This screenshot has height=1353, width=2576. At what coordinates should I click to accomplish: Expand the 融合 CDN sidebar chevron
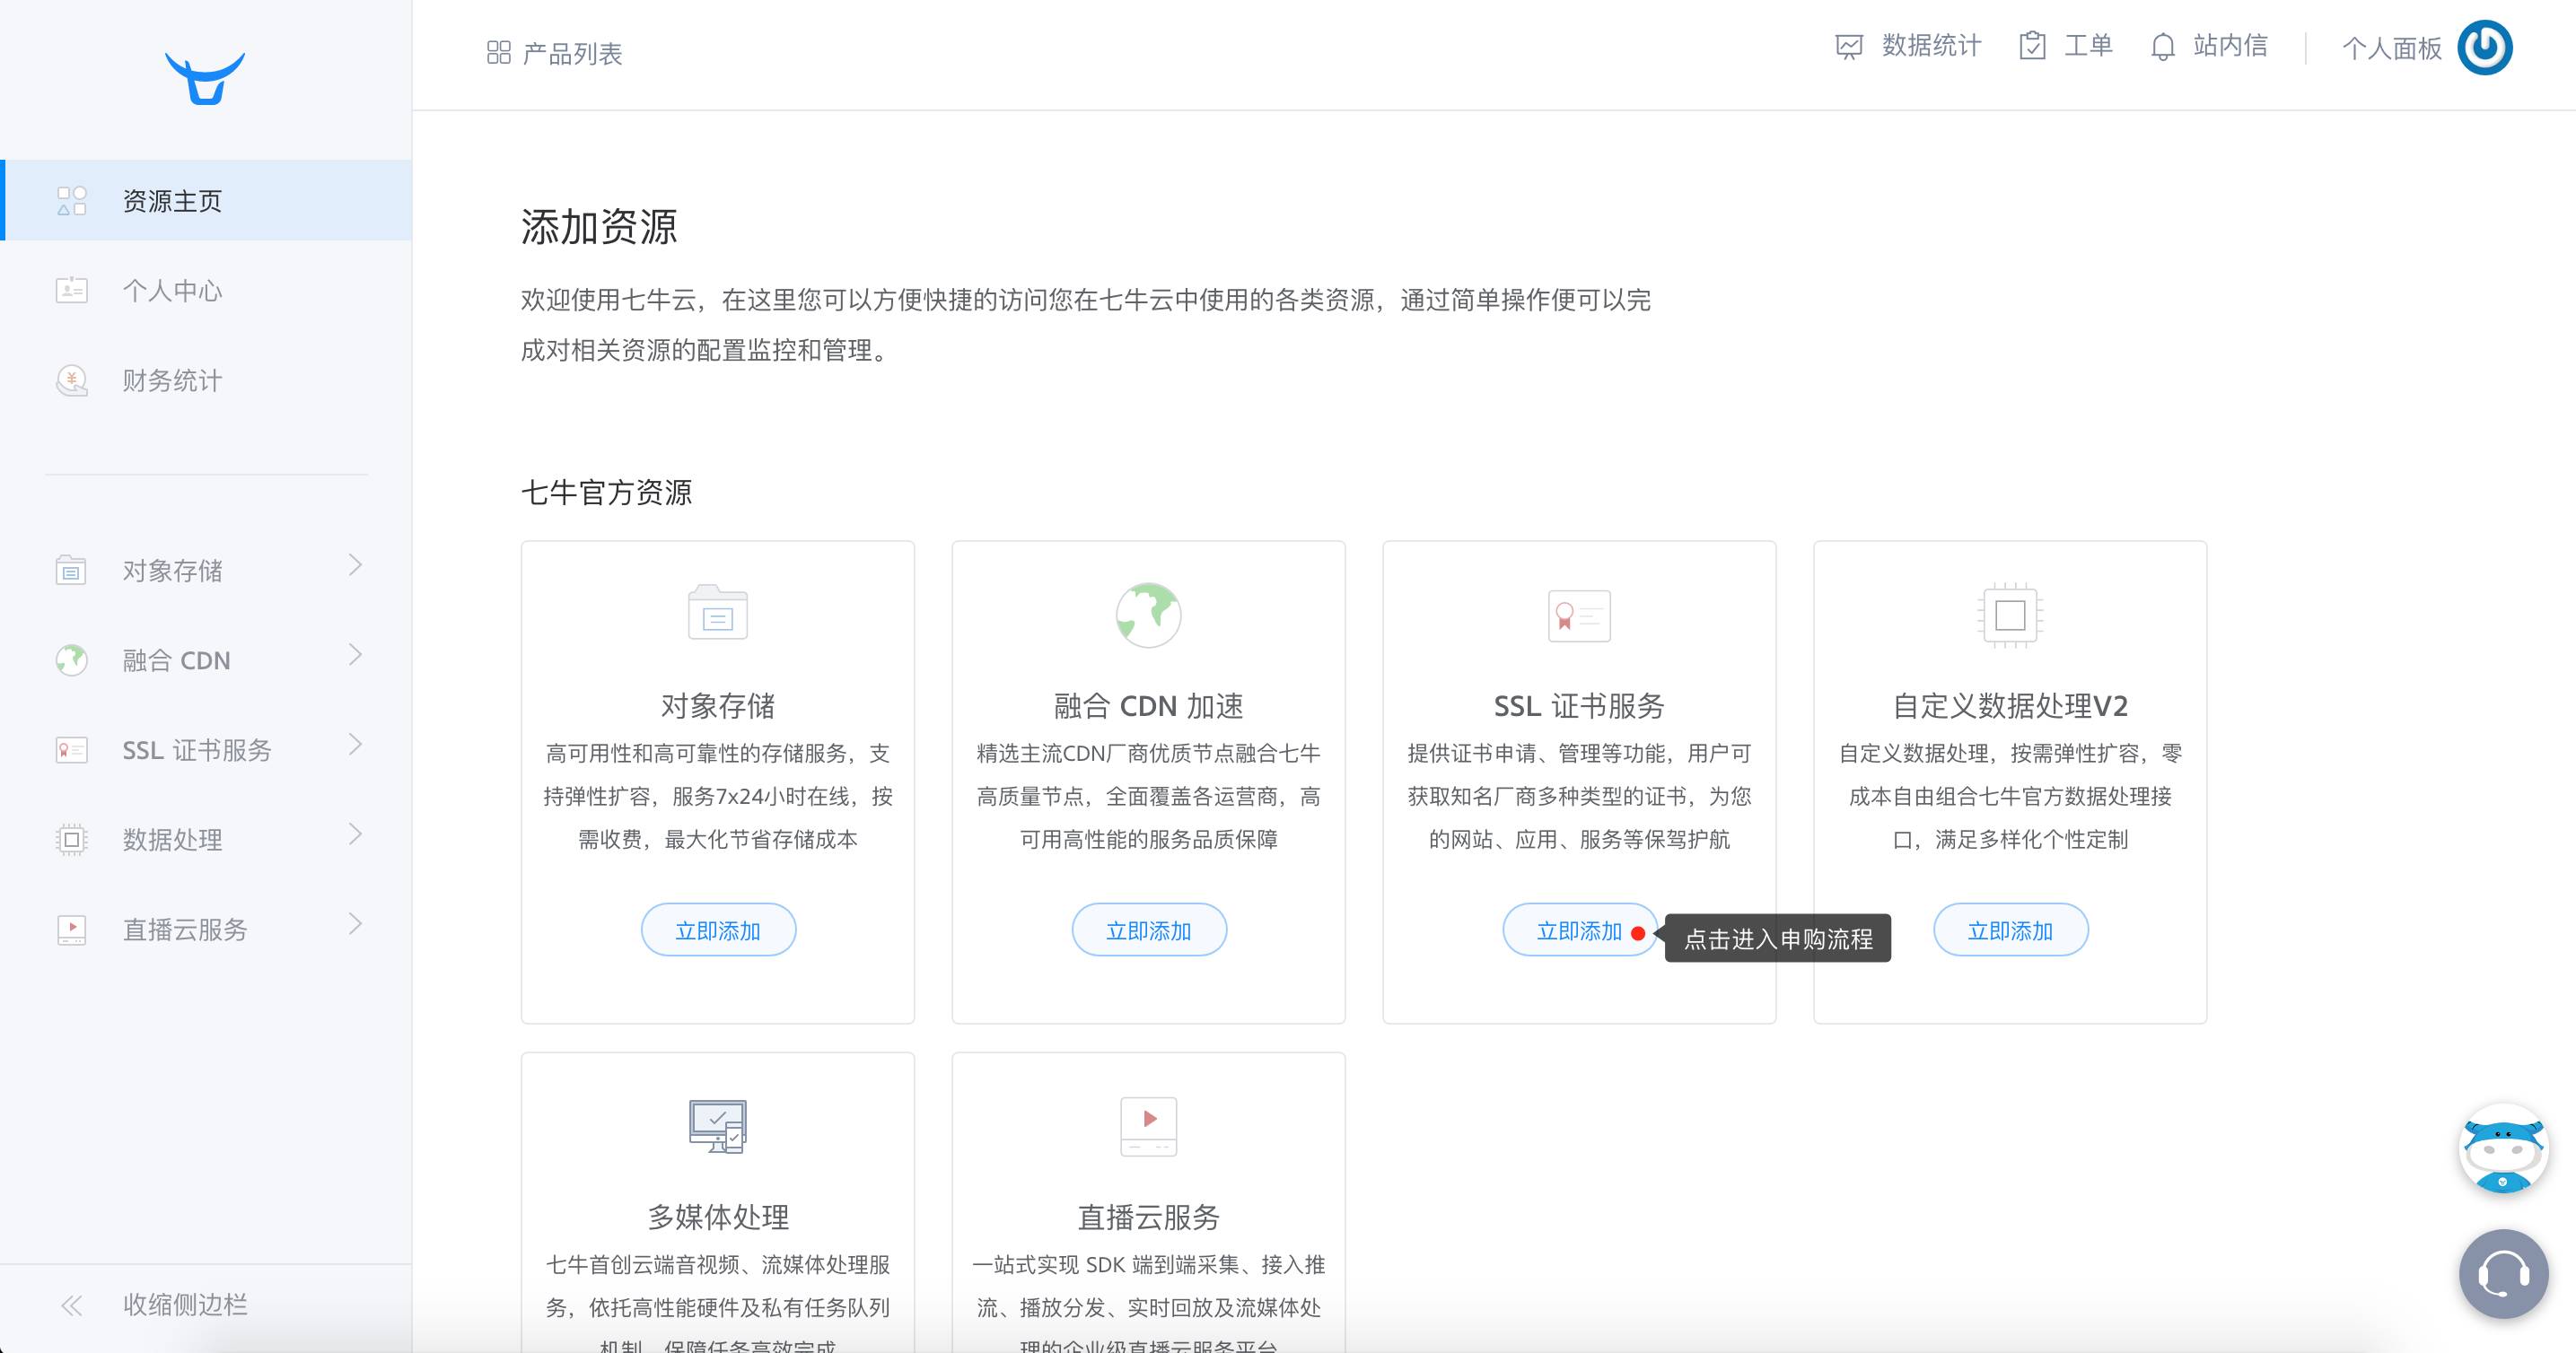click(355, 656)
